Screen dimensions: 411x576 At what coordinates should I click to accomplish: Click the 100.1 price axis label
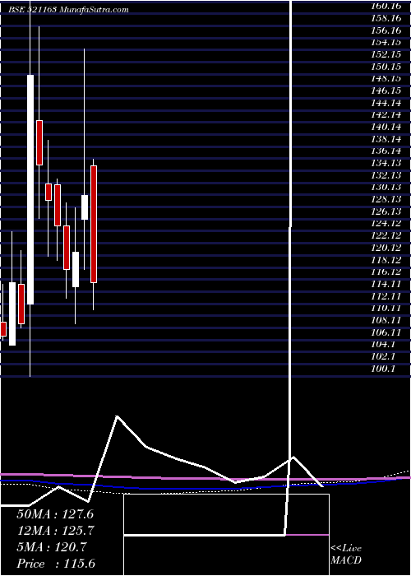[384, 369]
